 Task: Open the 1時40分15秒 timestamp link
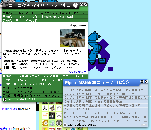[9, 109]
